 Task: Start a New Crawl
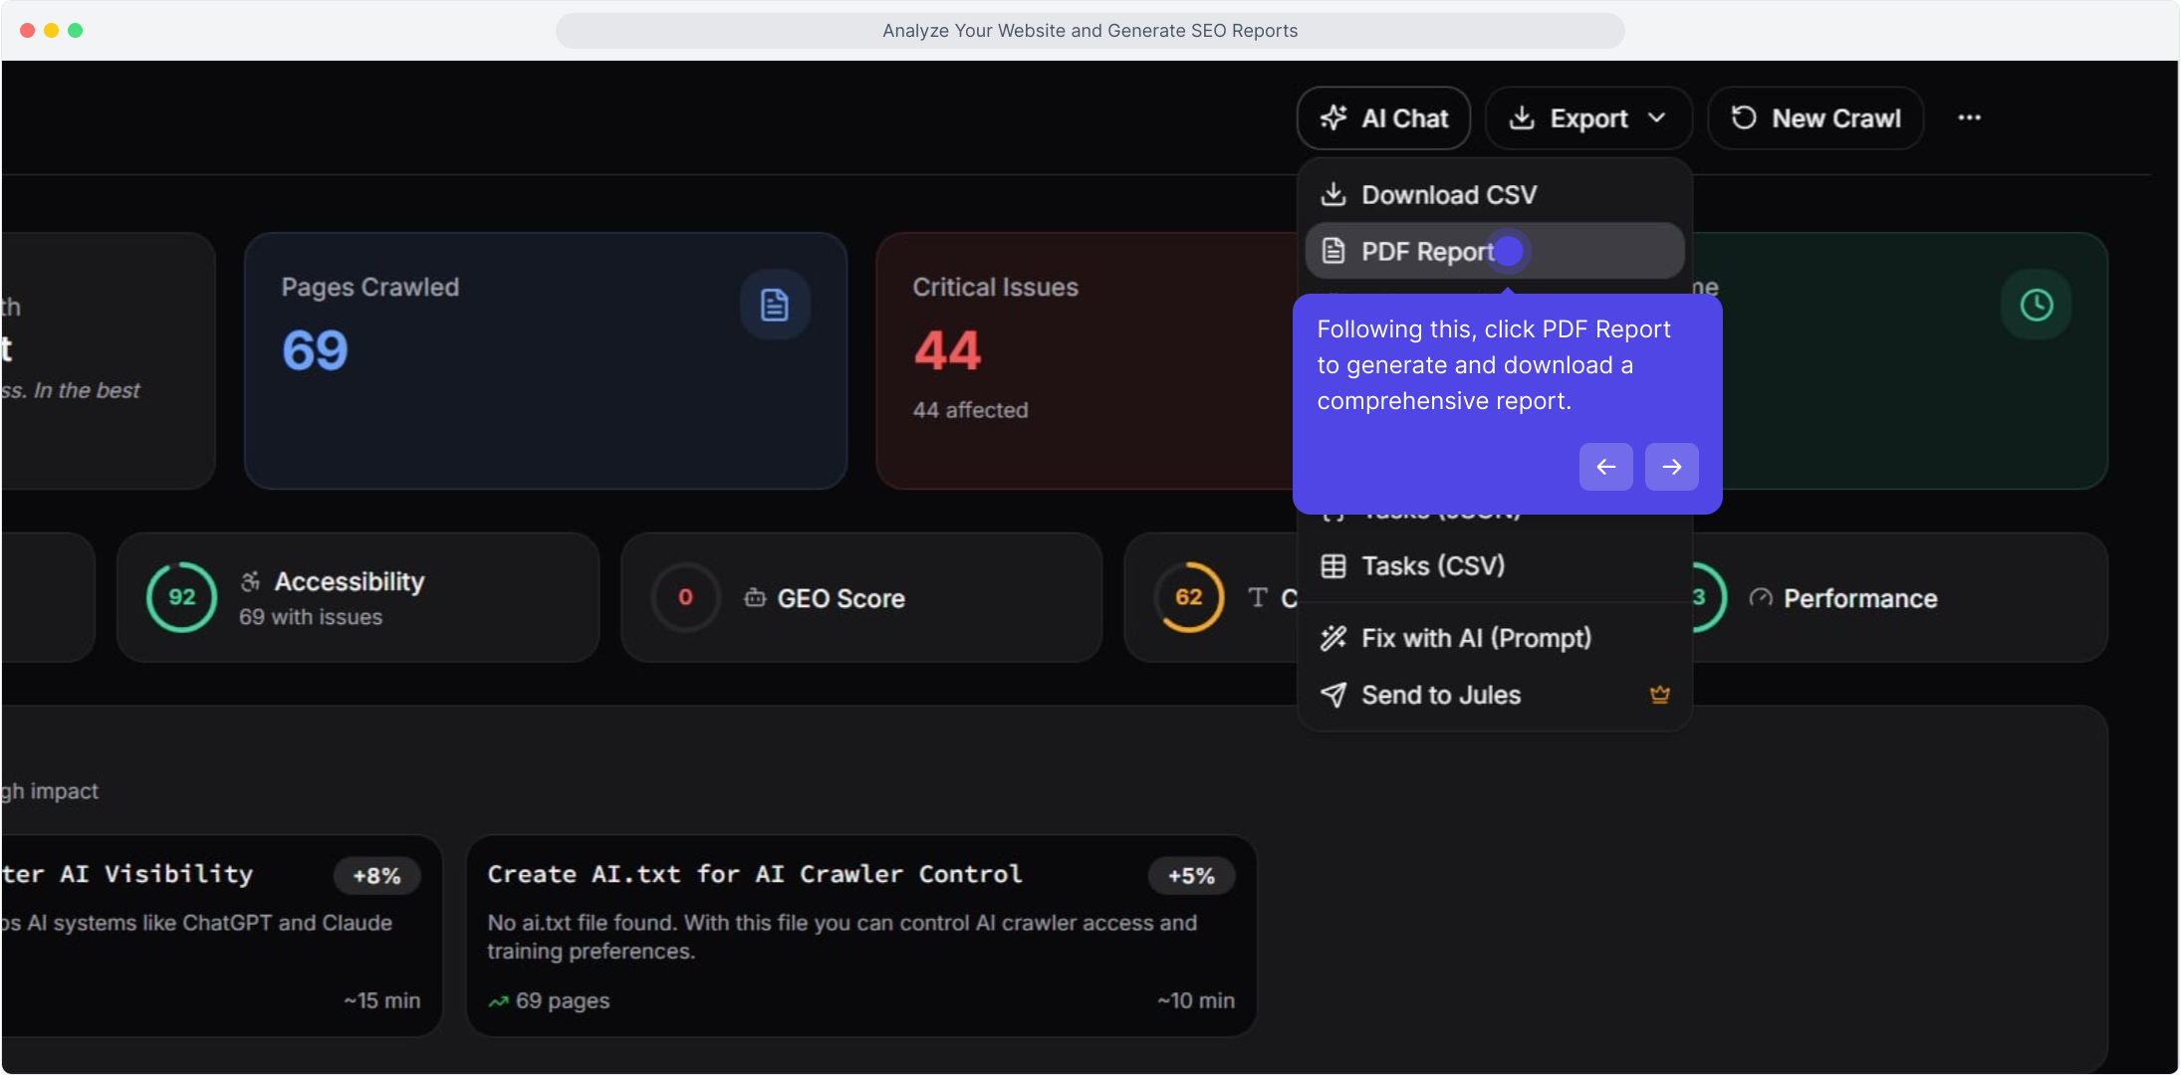(x=1816, y=118)
